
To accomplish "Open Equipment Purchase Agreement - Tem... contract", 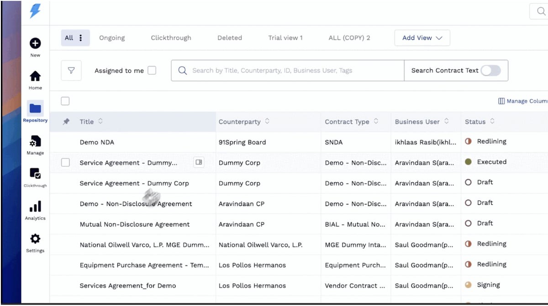I will click(144, 265).
